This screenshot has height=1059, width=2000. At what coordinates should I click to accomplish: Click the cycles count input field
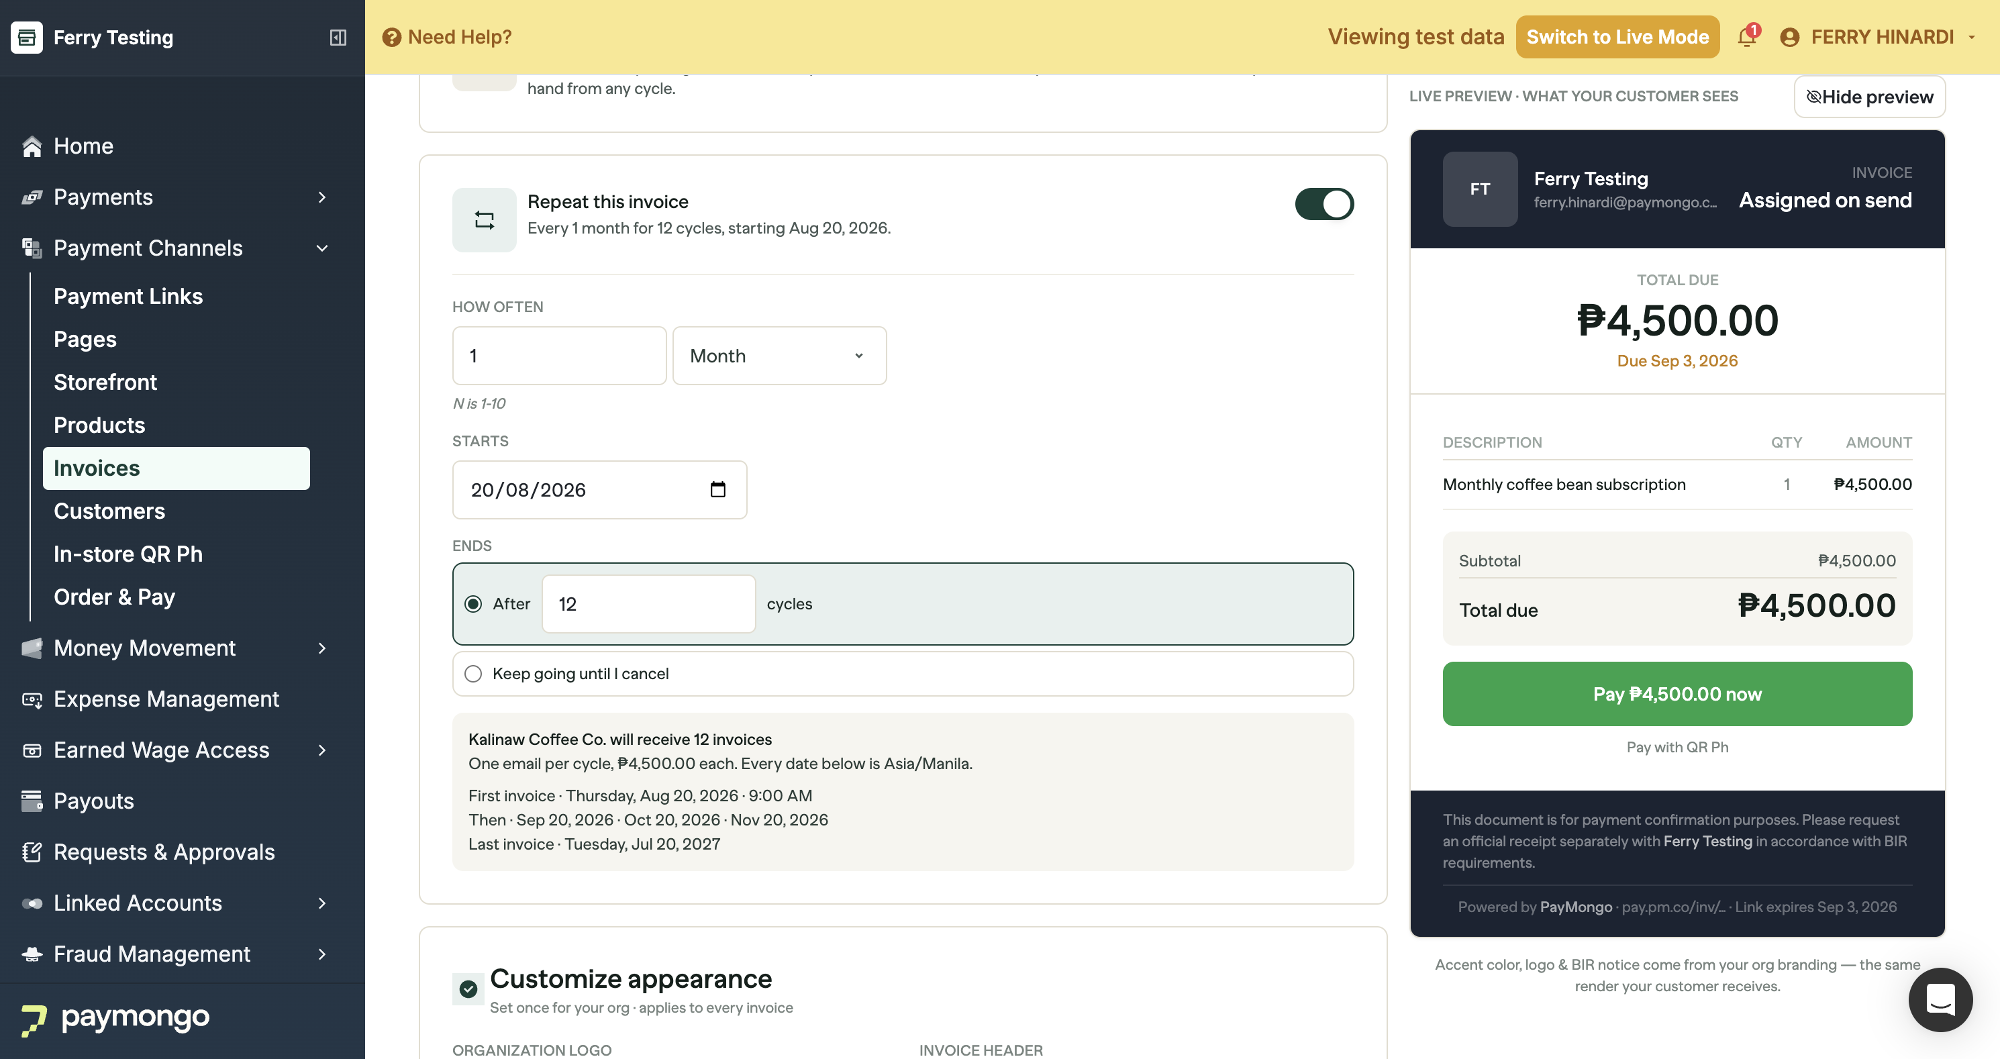648,604
